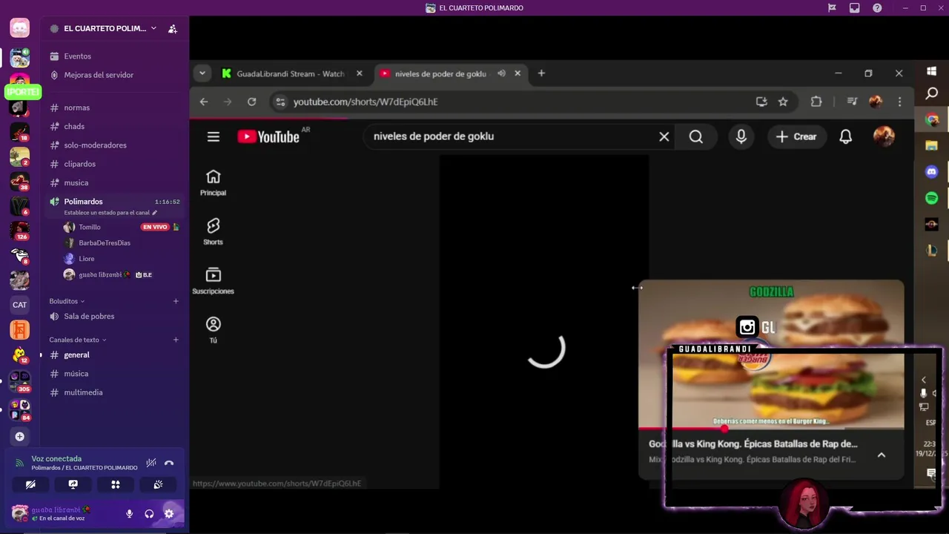Open a new Chrome tab
Screen dimensions: 949x534
pyautogui.click(x=541, y=73)
